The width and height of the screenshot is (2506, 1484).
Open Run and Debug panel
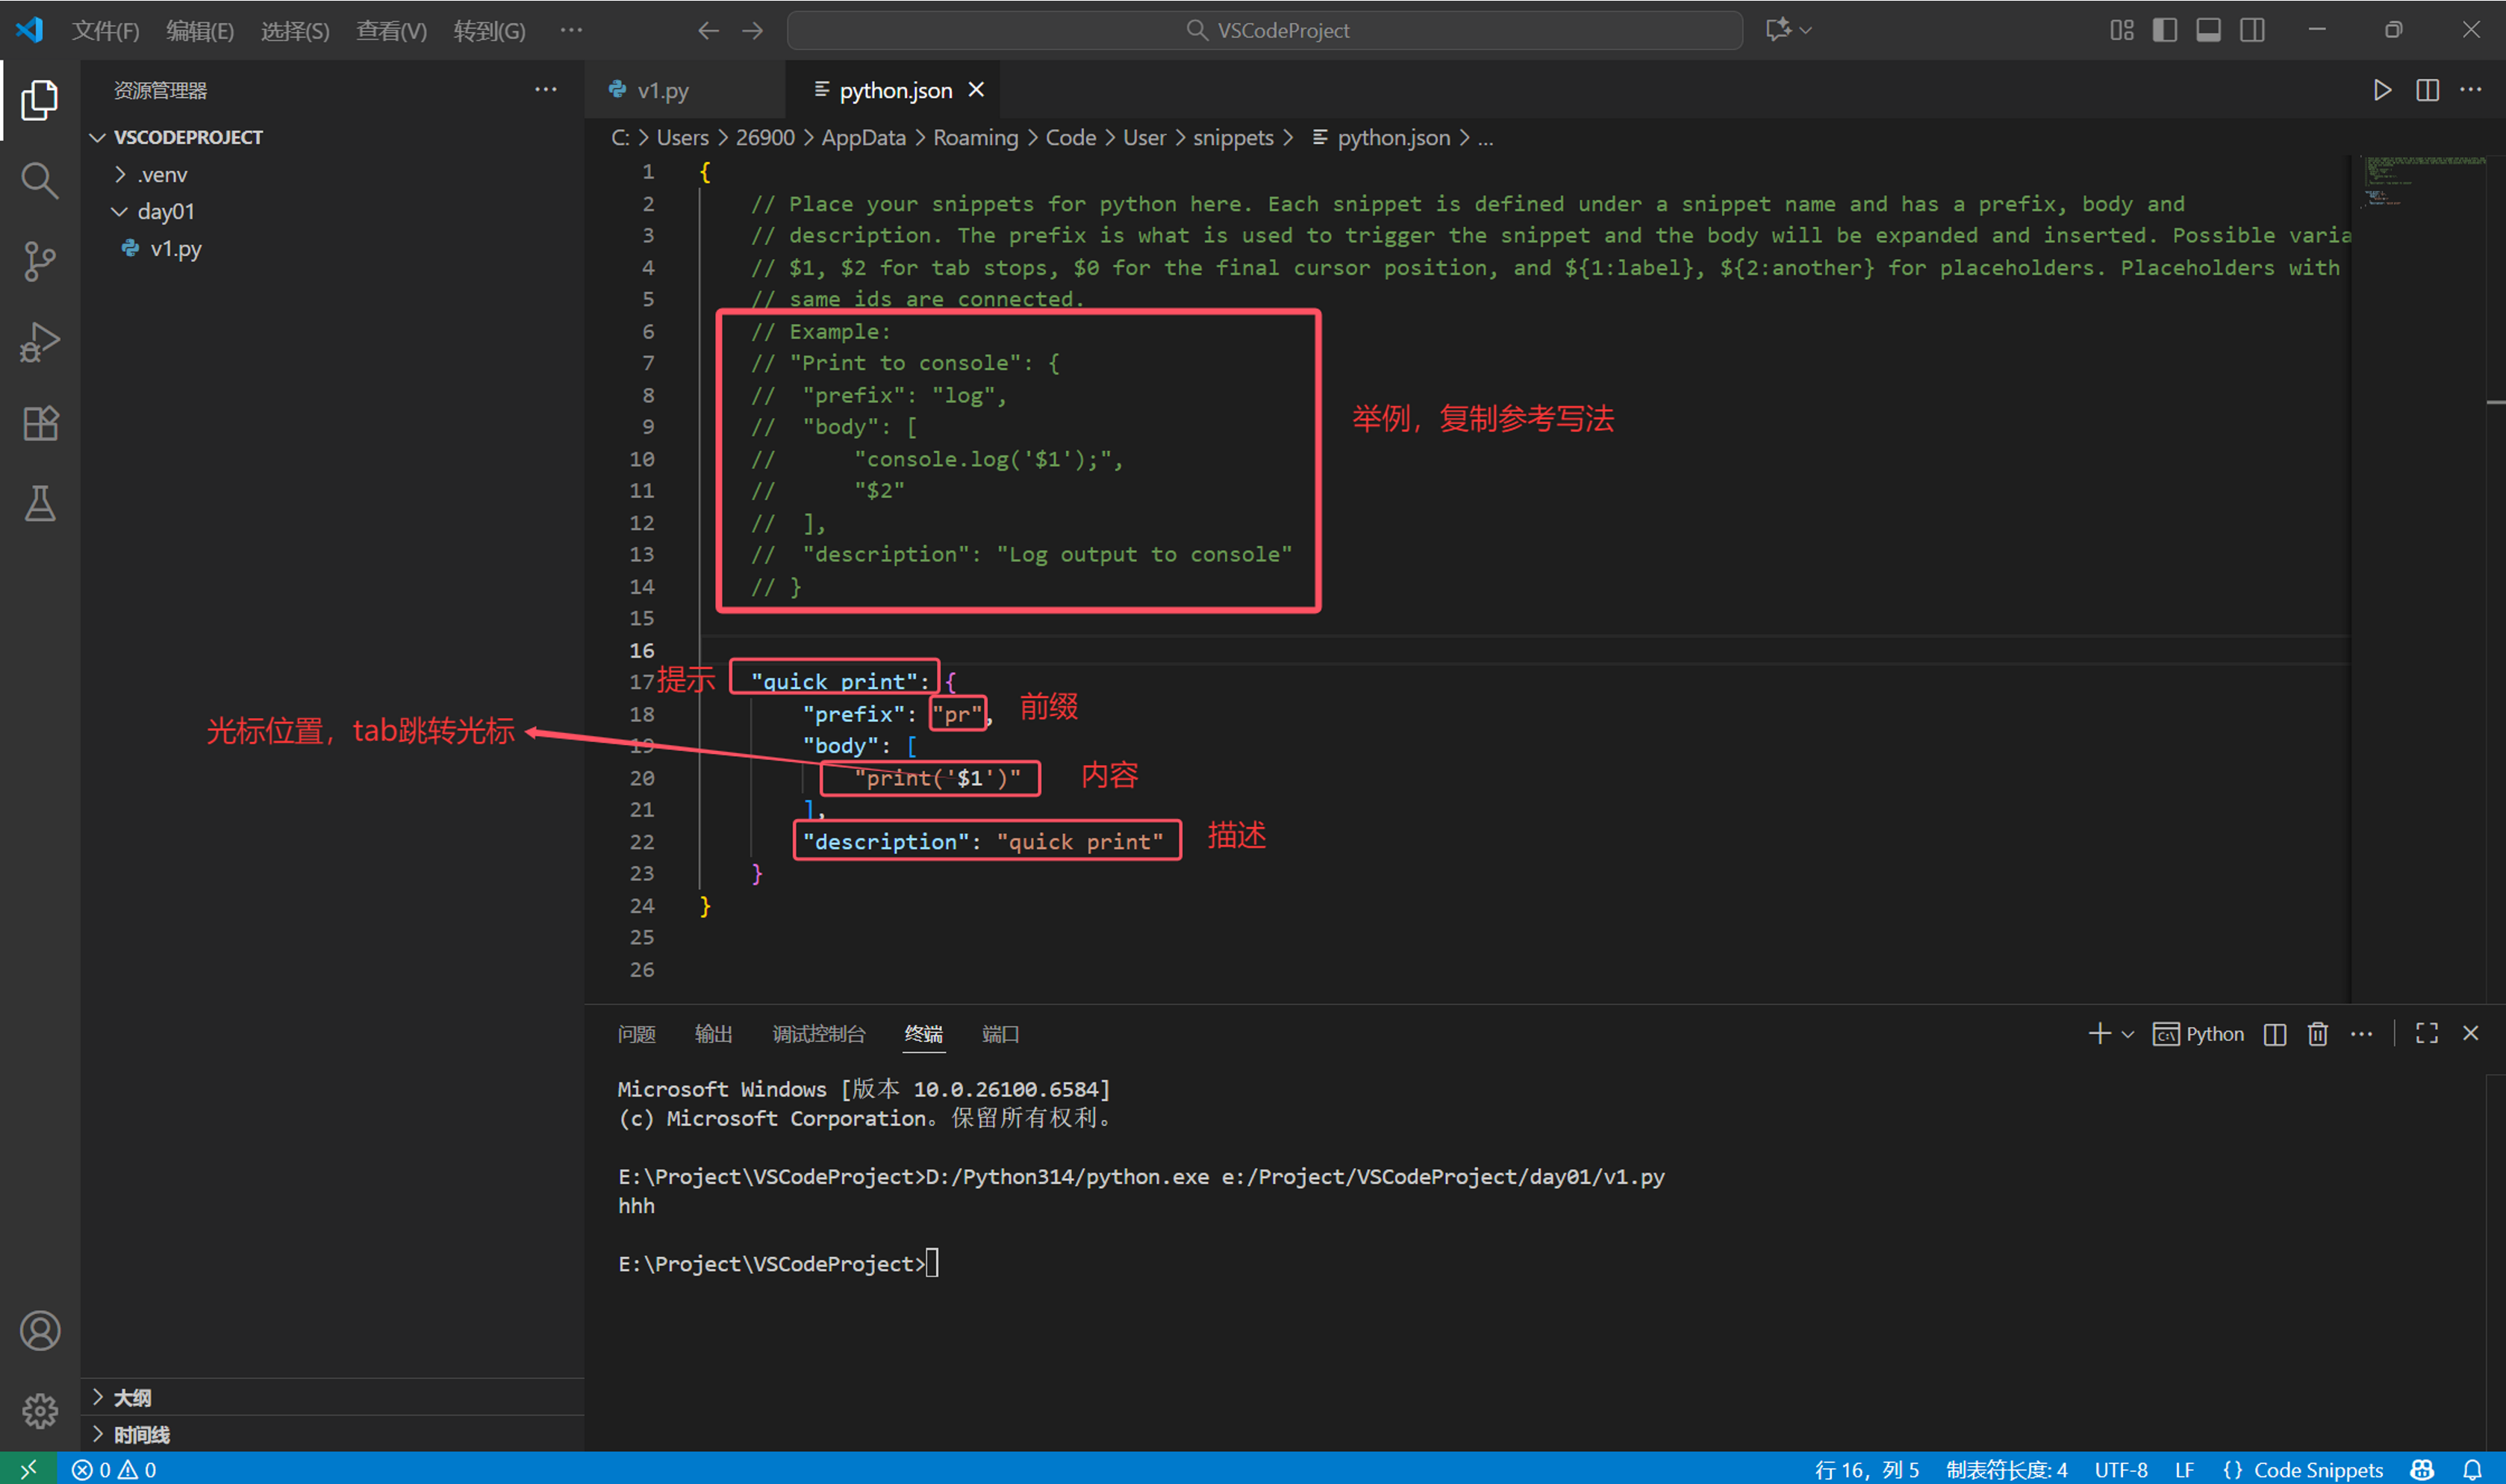(39, 341)
